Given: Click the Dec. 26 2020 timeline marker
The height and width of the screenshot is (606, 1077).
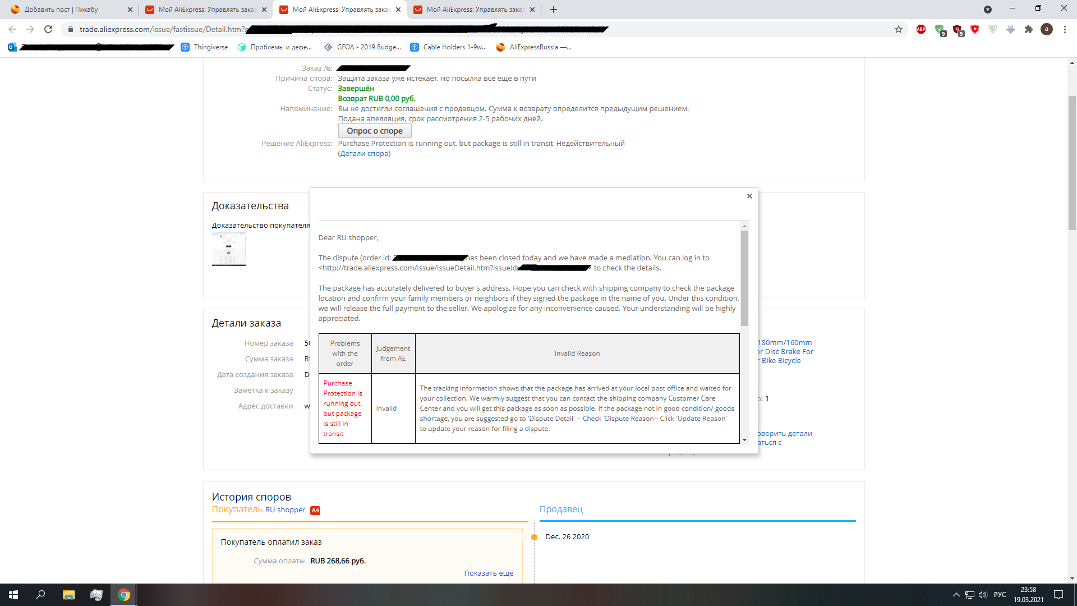Looking at the screenshot, I should click(x=534, y=538).
